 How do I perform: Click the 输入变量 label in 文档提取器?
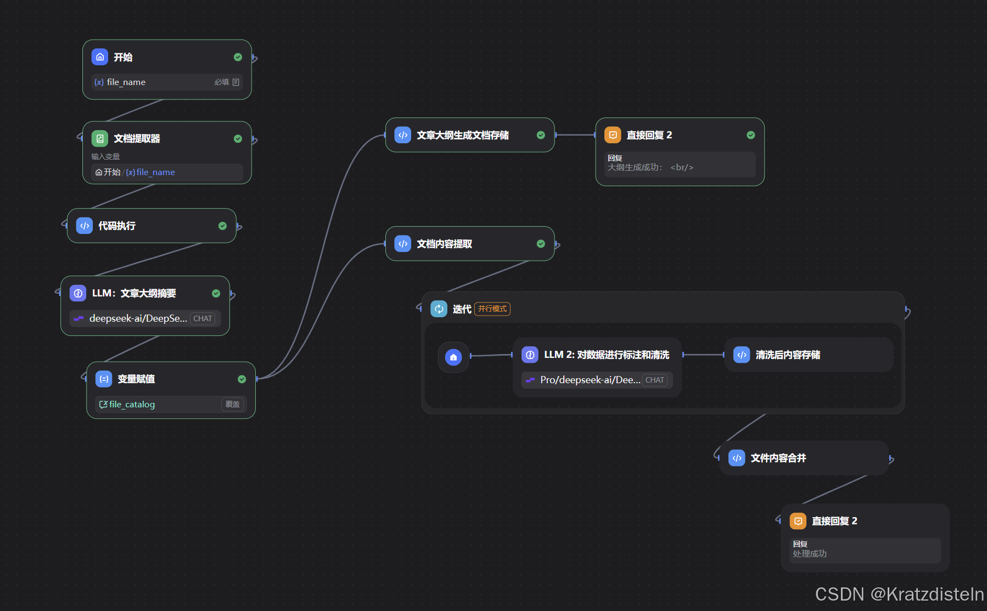tap(105, 156)
